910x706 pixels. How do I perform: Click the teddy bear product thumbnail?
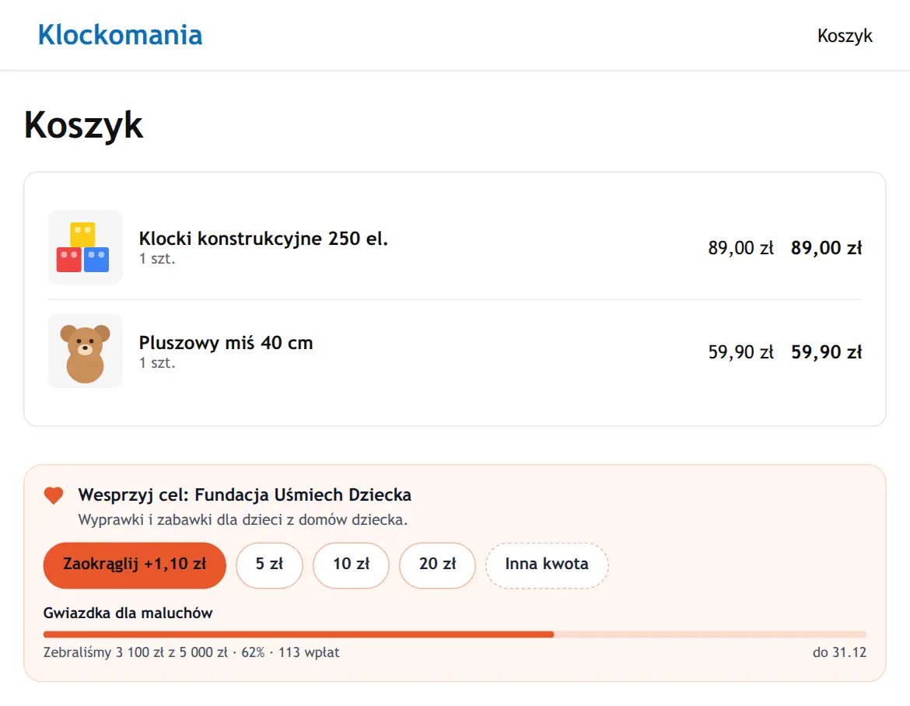86,351
